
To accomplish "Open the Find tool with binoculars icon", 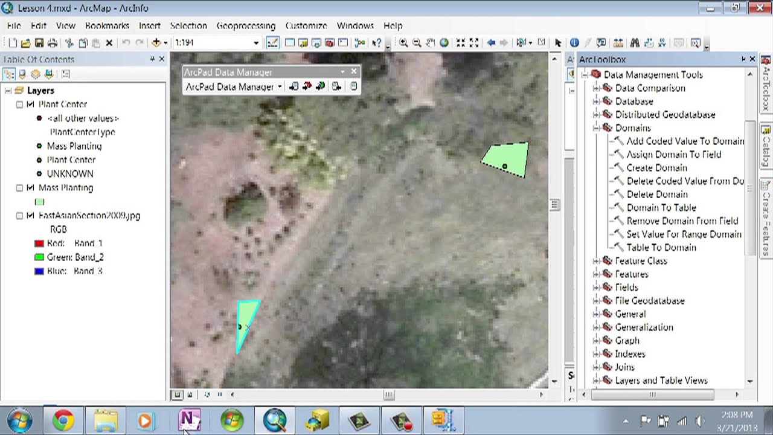I will click(x=635, y=43).
